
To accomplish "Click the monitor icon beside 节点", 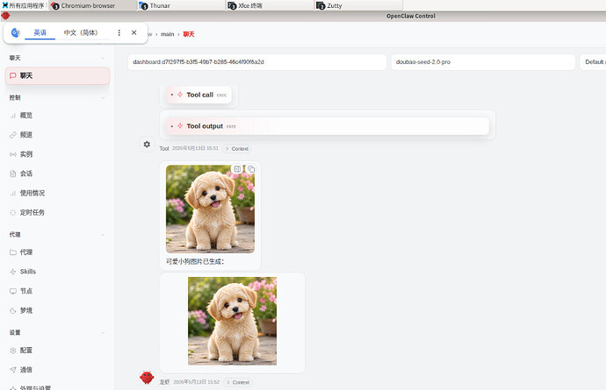I will click(13, 291).
